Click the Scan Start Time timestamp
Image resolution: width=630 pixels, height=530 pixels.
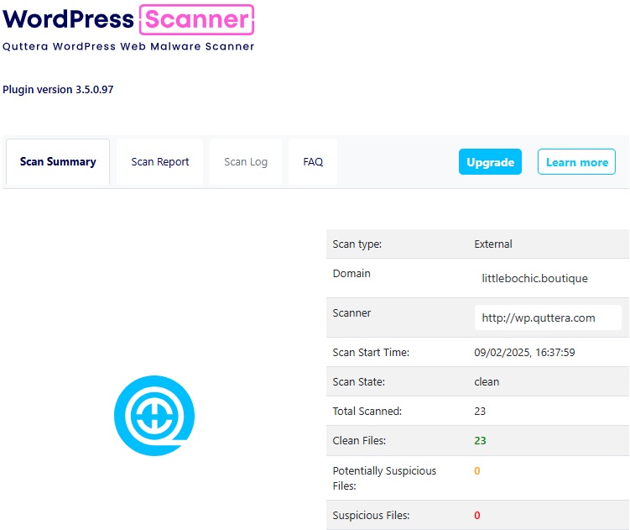(x=524, y=352)
